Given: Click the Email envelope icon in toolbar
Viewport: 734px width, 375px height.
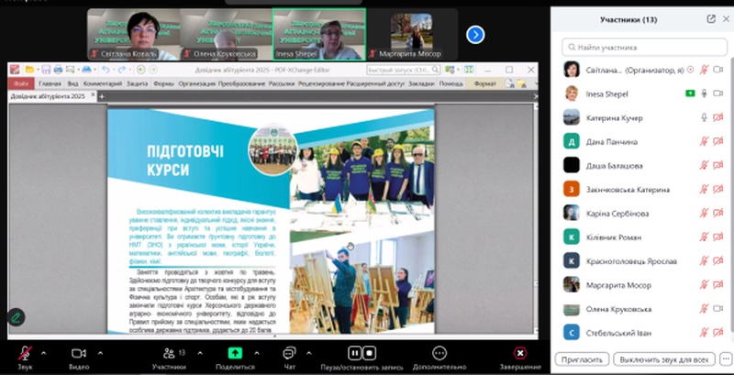Looking at the screenshot, I should click(71, 70).
